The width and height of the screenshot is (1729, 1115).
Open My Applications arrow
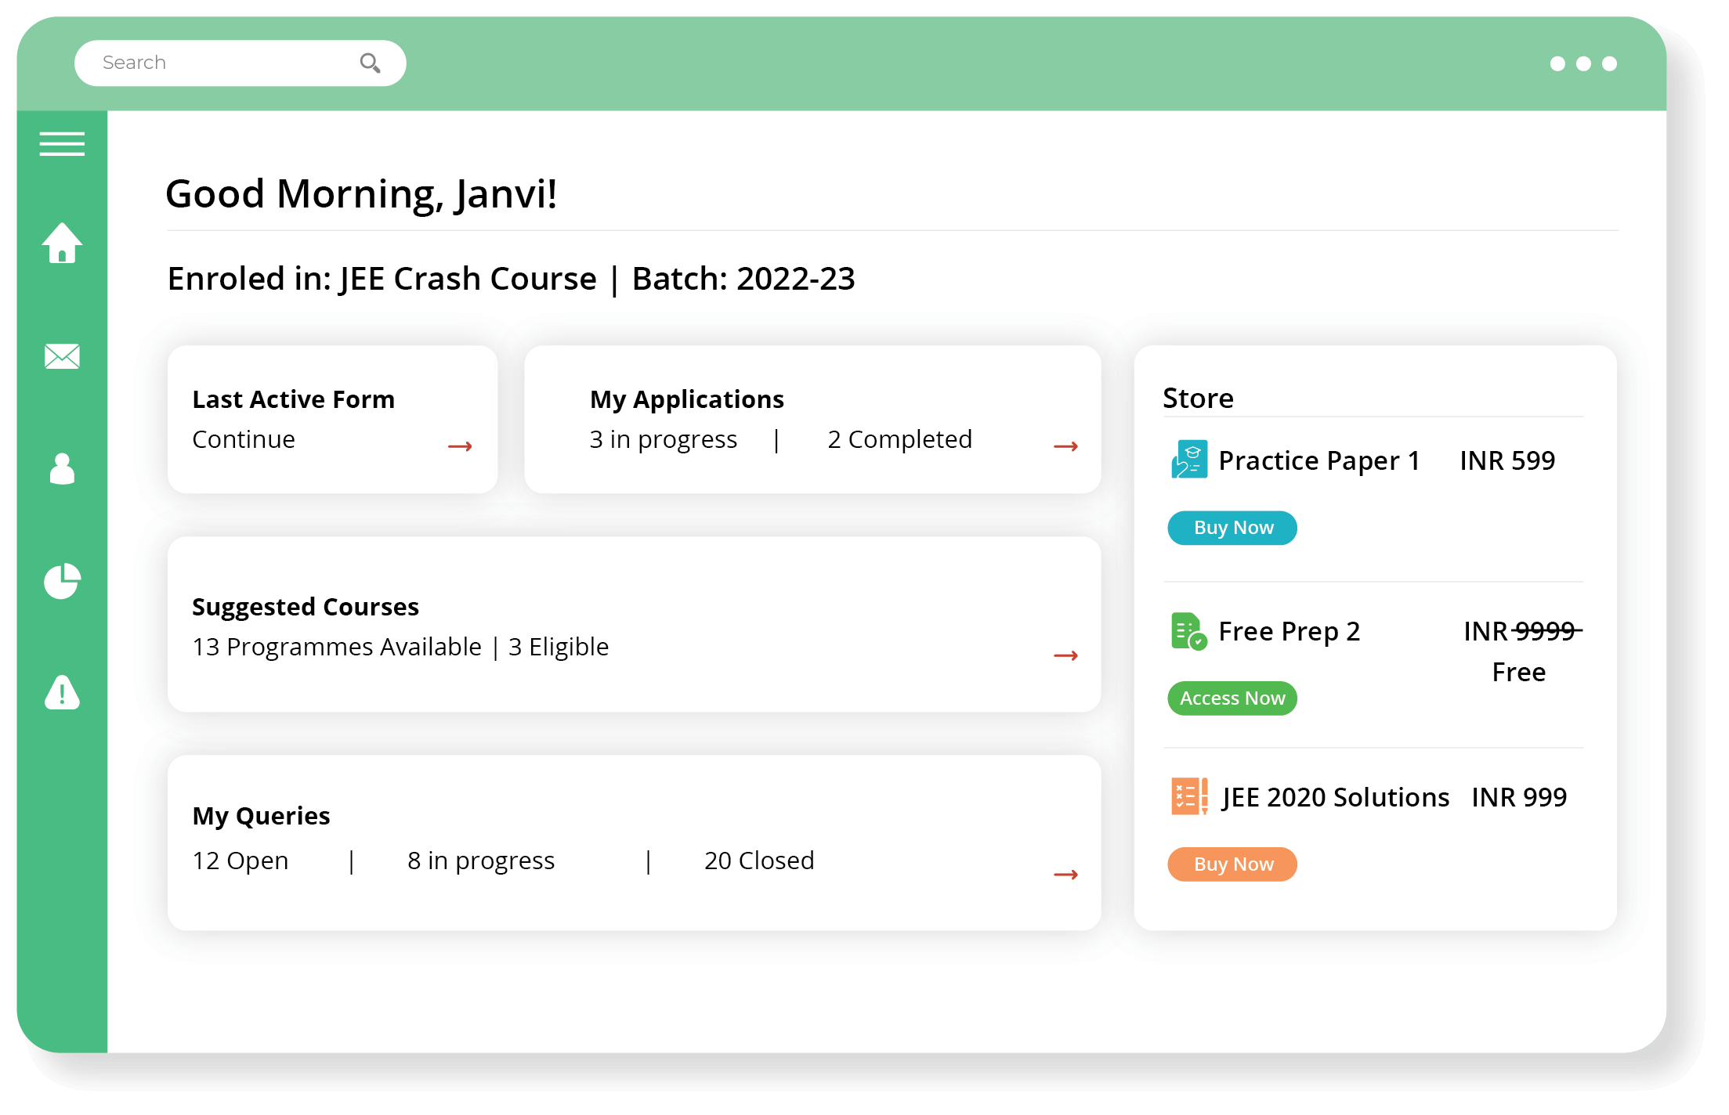coord(1065,446)
